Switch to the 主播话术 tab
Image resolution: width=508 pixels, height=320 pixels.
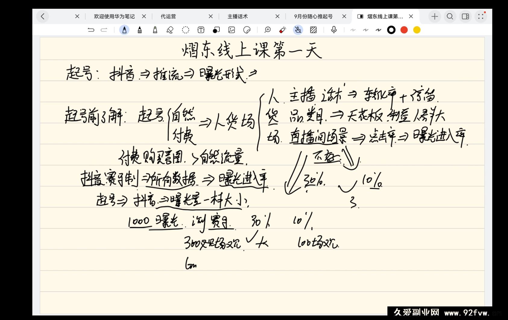238,16
